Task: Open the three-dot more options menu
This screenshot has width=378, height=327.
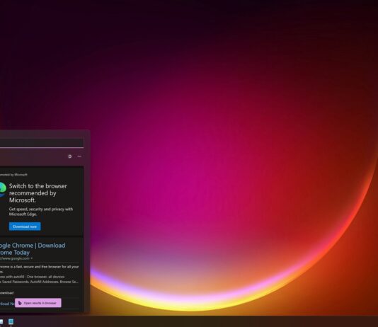Action: tap(79, 156)
